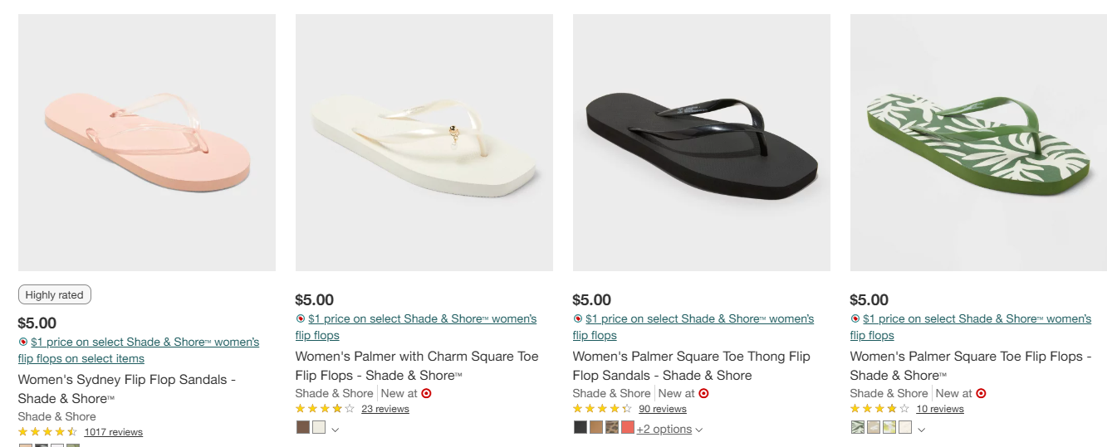Click star rating of the 23-review product
Screen dimensions: 1107x447
(325, 409)
